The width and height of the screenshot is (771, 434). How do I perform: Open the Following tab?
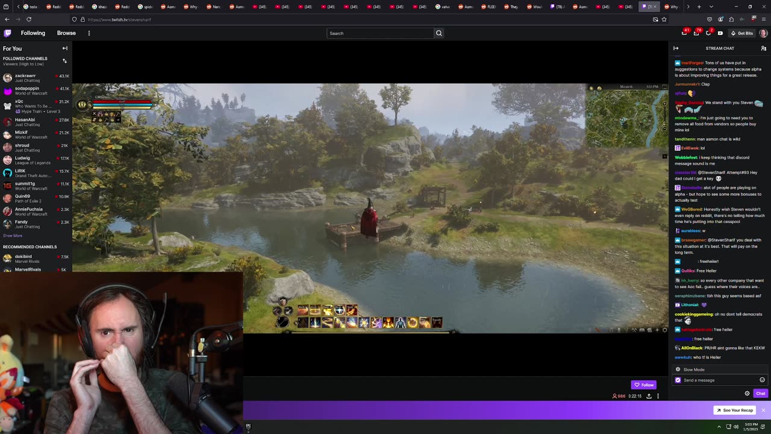click(33, 33)
